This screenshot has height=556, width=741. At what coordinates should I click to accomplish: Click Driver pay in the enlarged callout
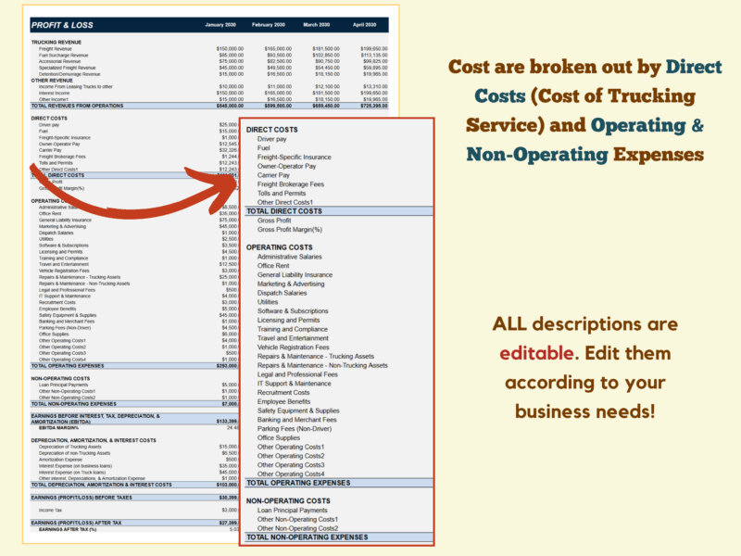[271, 139]
